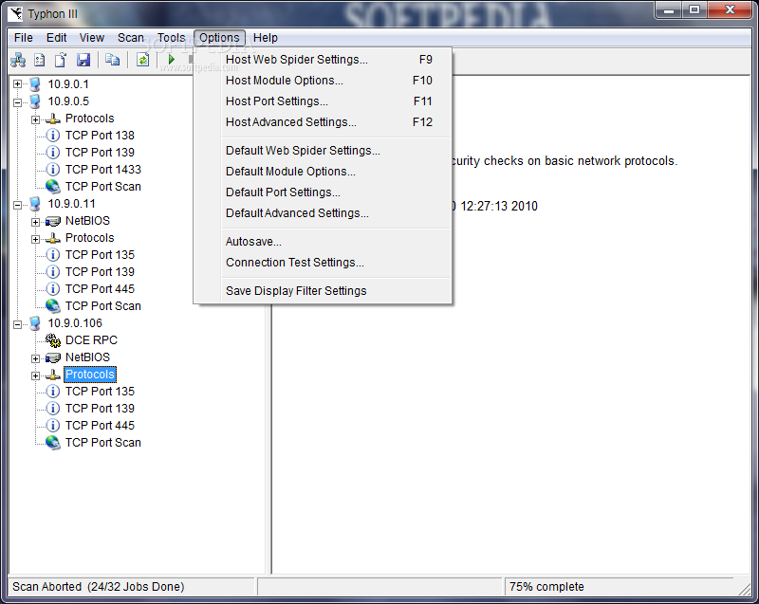Open the Edit menu
759x604 pixels.
pos(56,38)
